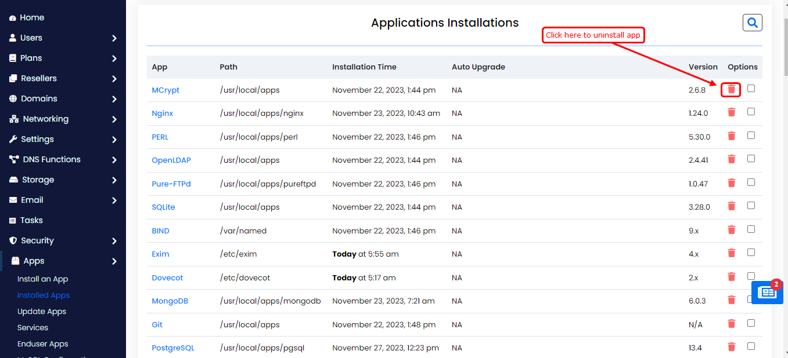
Task: Go to Update Apps in sidebar
Action: pyautogui.click(x=42, y=311)
